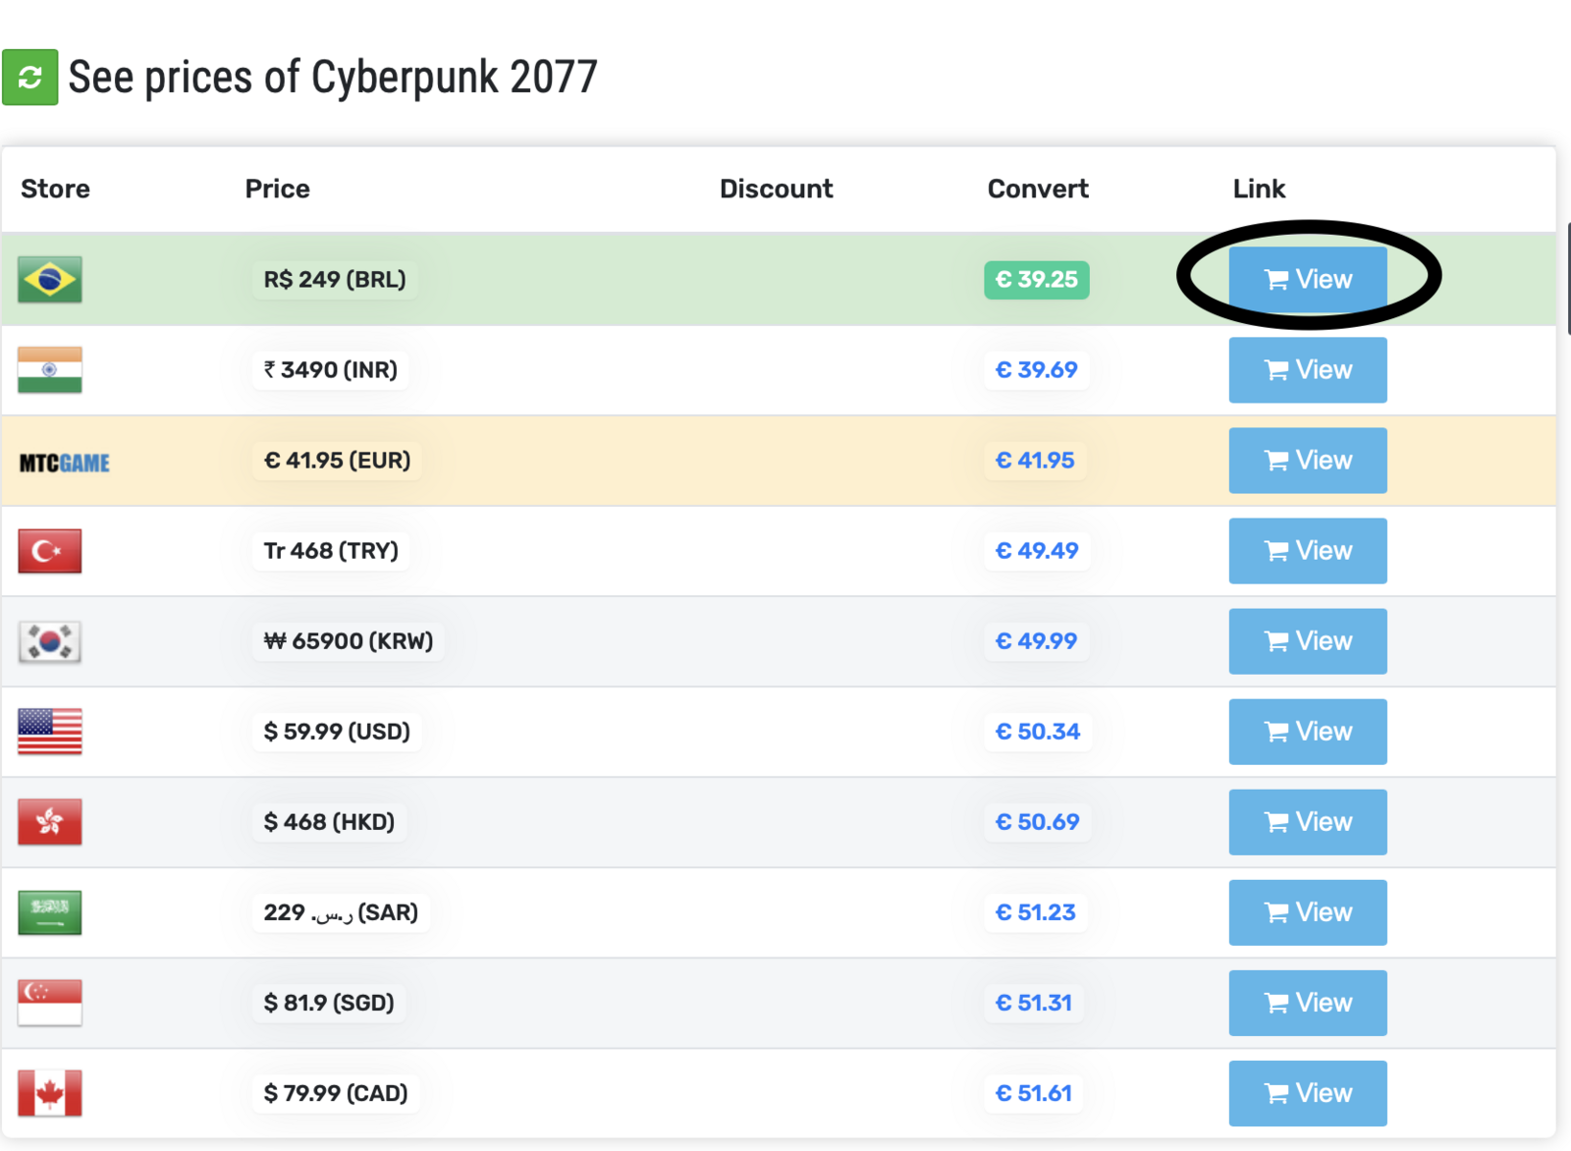Click the € 51.61 converted price

[x=1034, y=1093]
